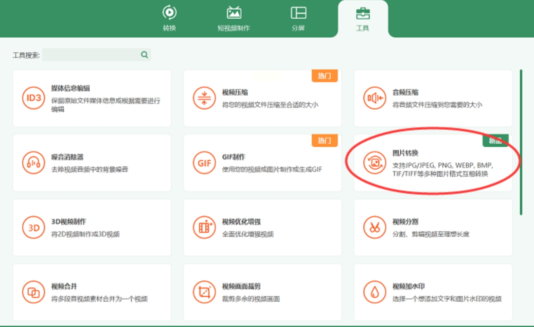Click description 将您的视频文件压缩至合适的大小
The height and width of the screenshot is (327, 534).
(x=270, y=105)
